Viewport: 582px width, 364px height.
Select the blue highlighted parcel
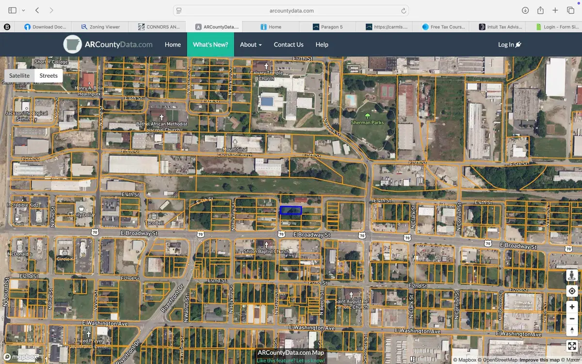291,210
